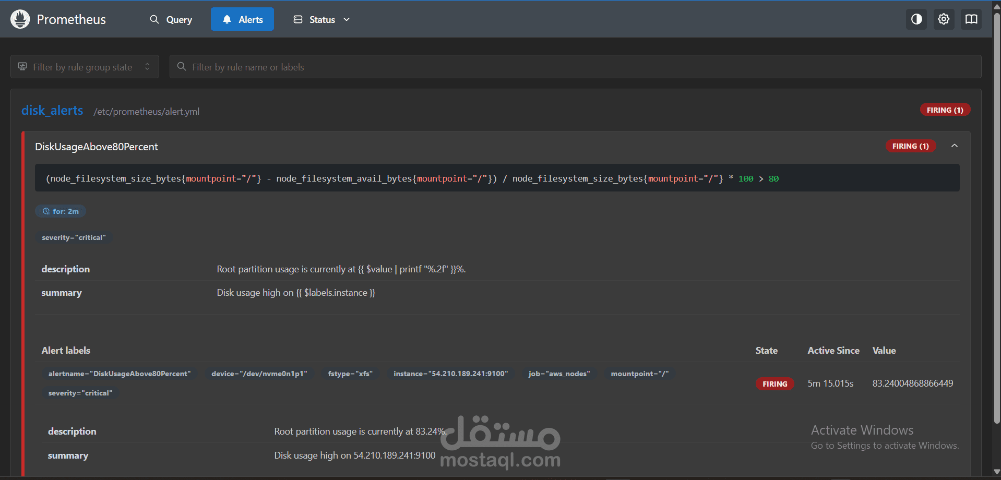Focus the rule name or labels filter
The width and height of the screenshot is (1001, 480).
pos(575,67)
